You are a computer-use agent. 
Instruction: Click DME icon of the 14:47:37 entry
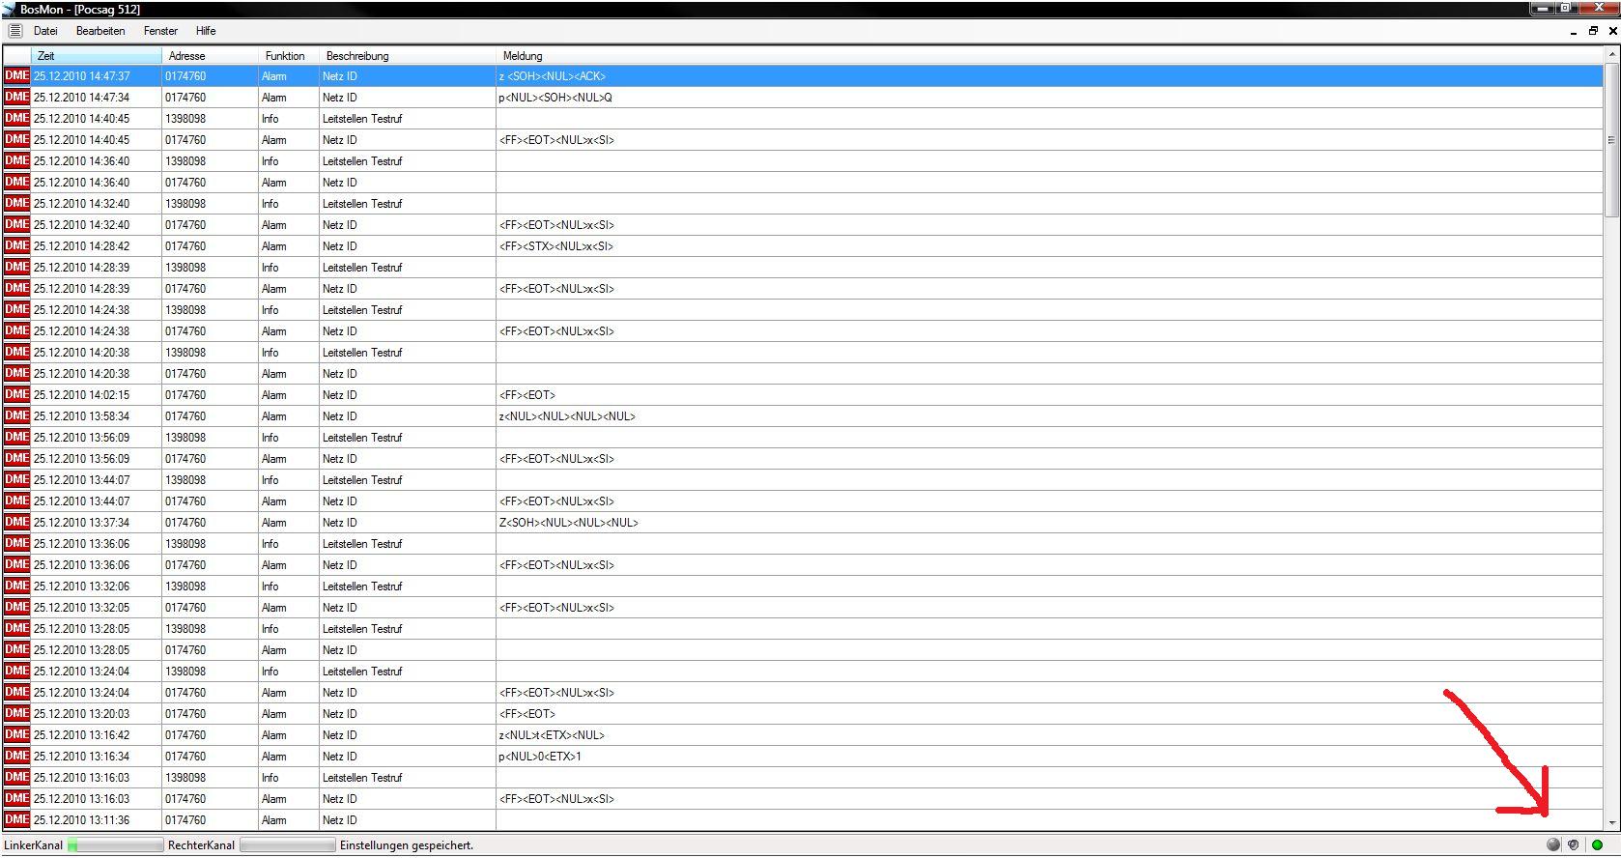pos(16,75)
